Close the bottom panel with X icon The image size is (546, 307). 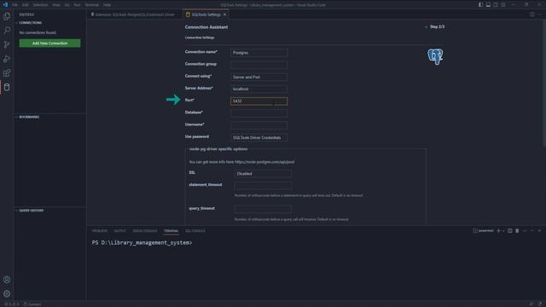539,231
